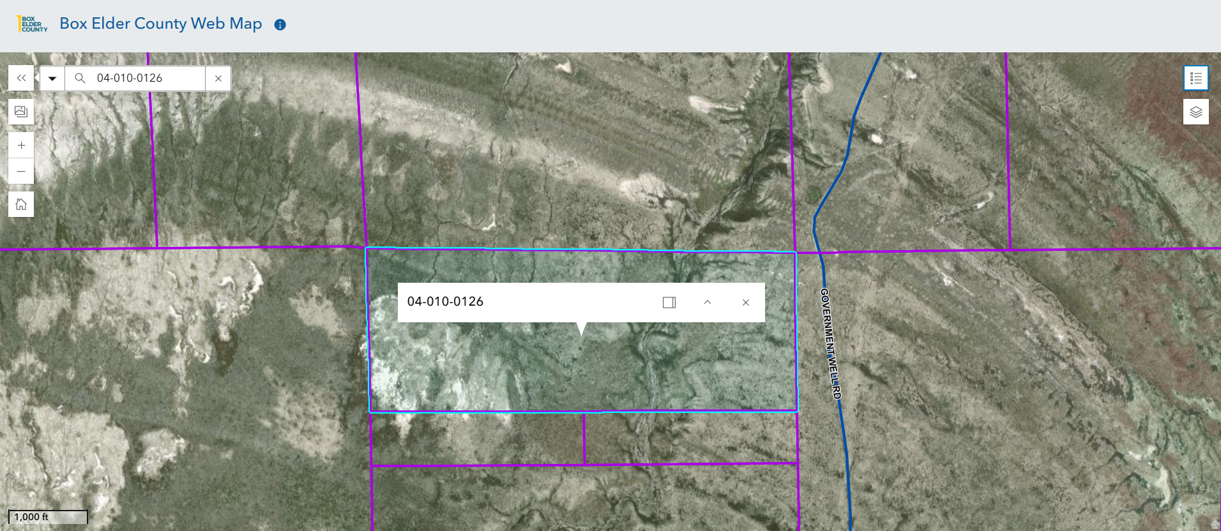Open the search source dropdown arrow
The image size is (1221, 531).
[52, 79]
